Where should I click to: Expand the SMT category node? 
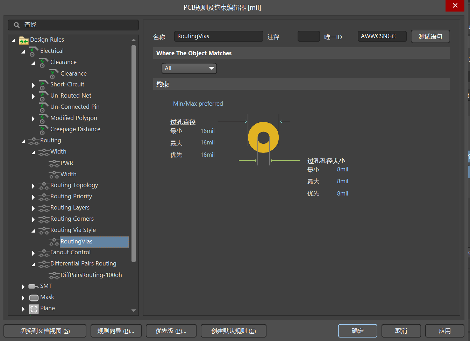point(23,286)
